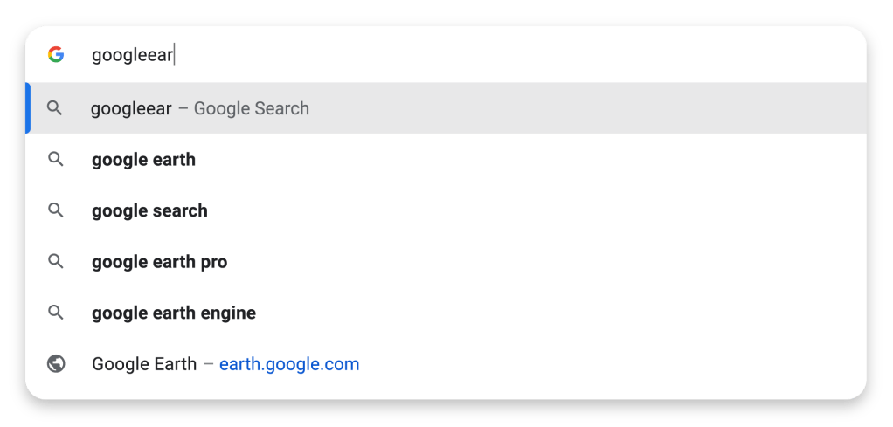Click search icon beside google earth pro

click(56, 262)
